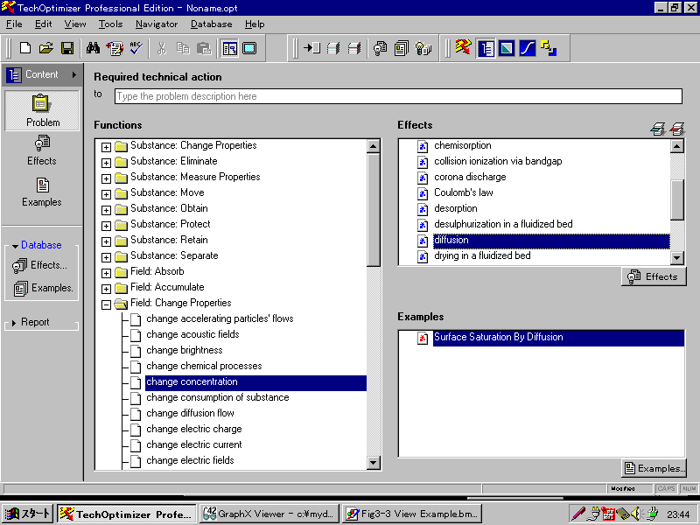Image resolution: width=700 pixels, height=525 pixels.
Task: Toggle the split panel view toolbar button
Action: (230, 48)
